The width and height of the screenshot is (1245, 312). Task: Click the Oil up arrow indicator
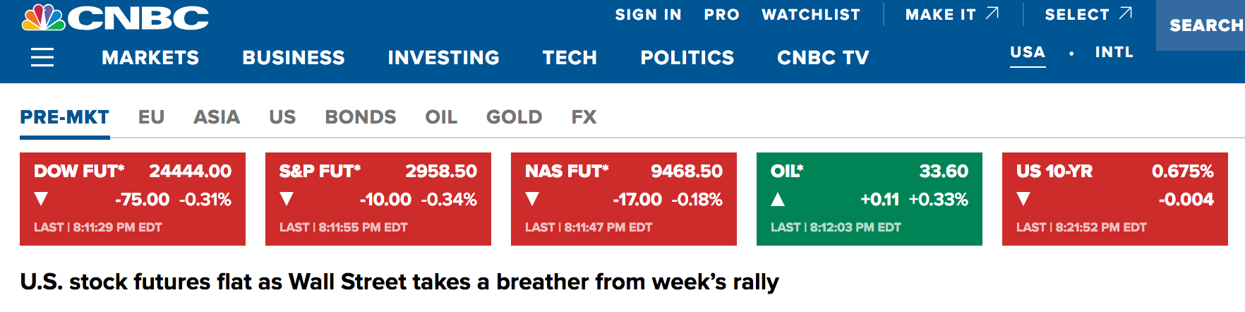(x=778, y=199)
